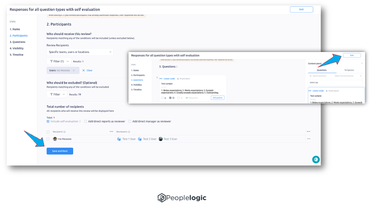This screenshot has height=208, width=371.
Task: Check Add direct manager as reviewer
Action: [x=130, y=121]
